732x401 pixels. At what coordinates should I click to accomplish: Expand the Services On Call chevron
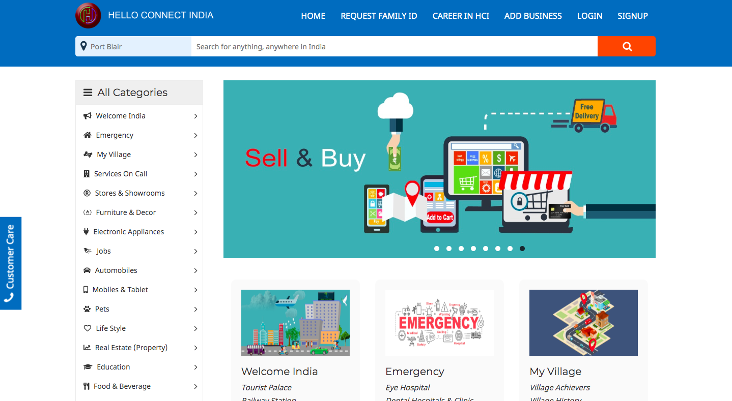(x=195, y=174)
